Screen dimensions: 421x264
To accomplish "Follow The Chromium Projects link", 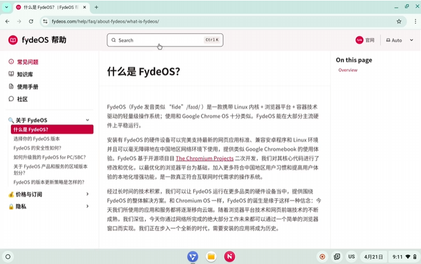I will coord(204,158).
